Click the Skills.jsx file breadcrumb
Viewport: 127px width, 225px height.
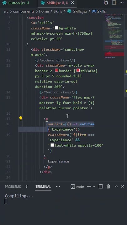[x=80, y=11]
